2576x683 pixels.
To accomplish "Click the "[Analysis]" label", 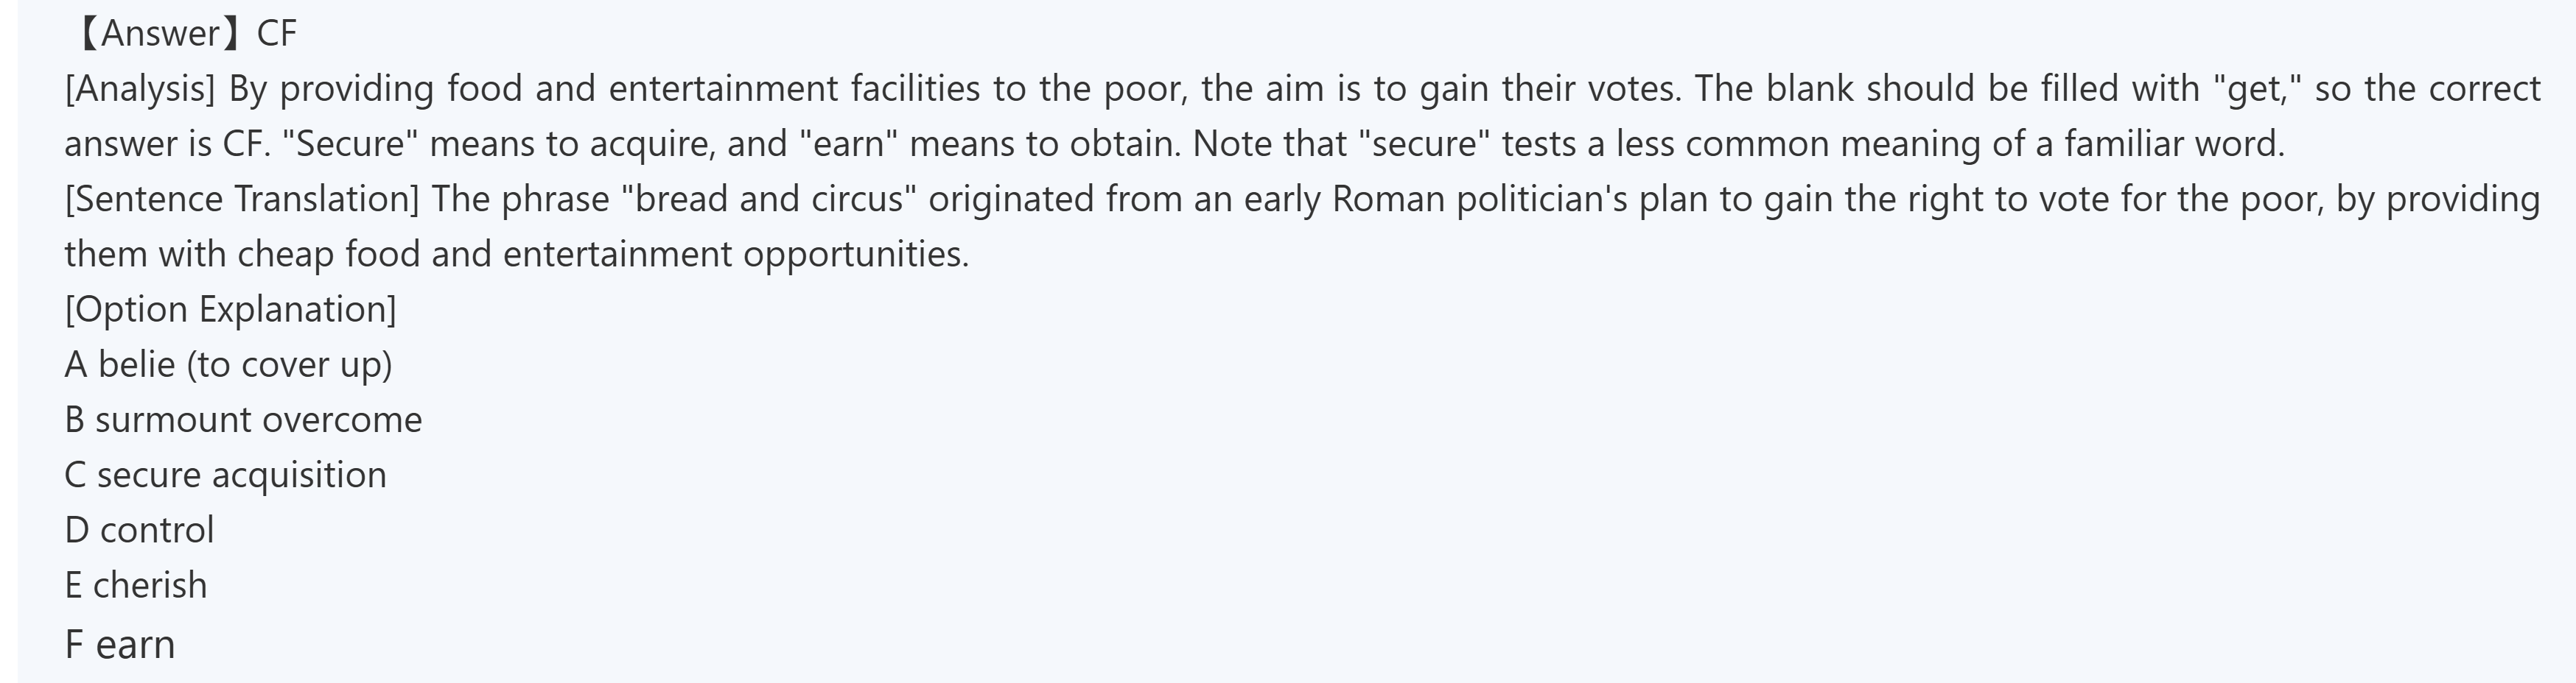I will pos(140,89).
